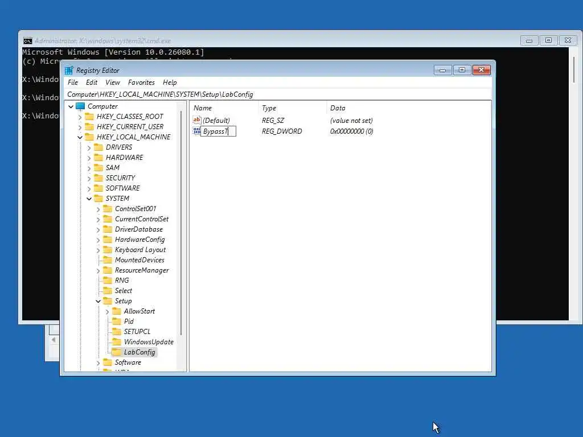Collapse the Setup key chevron
This screenshot has height=437, width=583.
pyautogui.click(x=98, y=302)
